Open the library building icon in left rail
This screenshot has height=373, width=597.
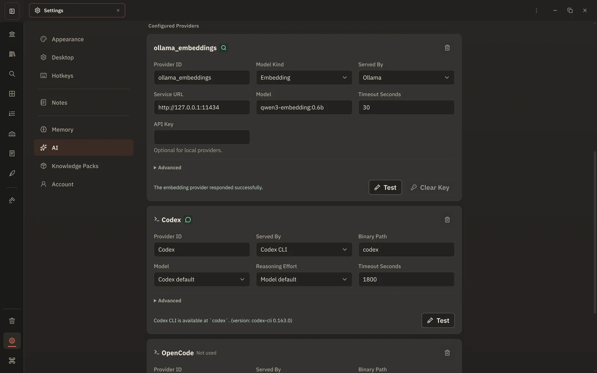coord(12,34)
